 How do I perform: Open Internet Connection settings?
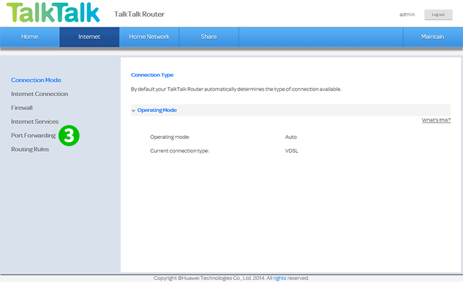click(39, 94)
